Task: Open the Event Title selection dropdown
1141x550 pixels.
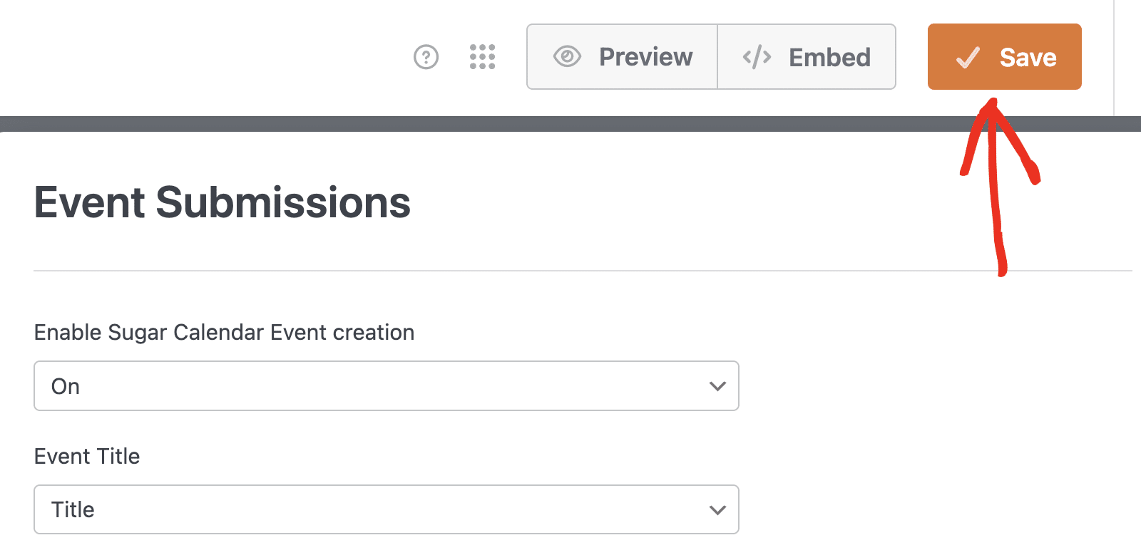Action: point(386,509)
